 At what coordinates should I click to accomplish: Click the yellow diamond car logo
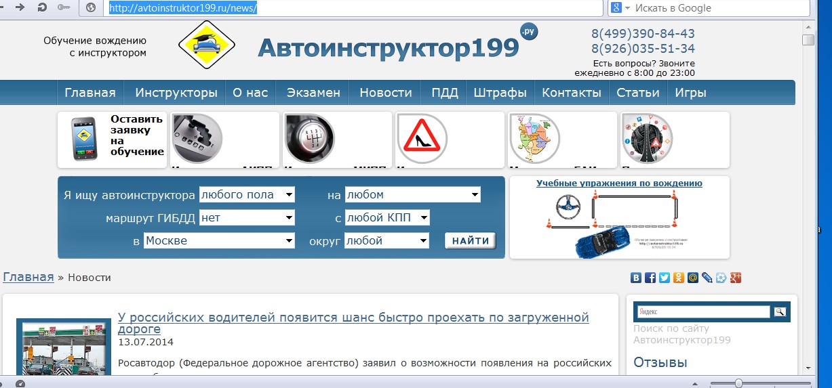pyautogui.click(x=206, y=45)
